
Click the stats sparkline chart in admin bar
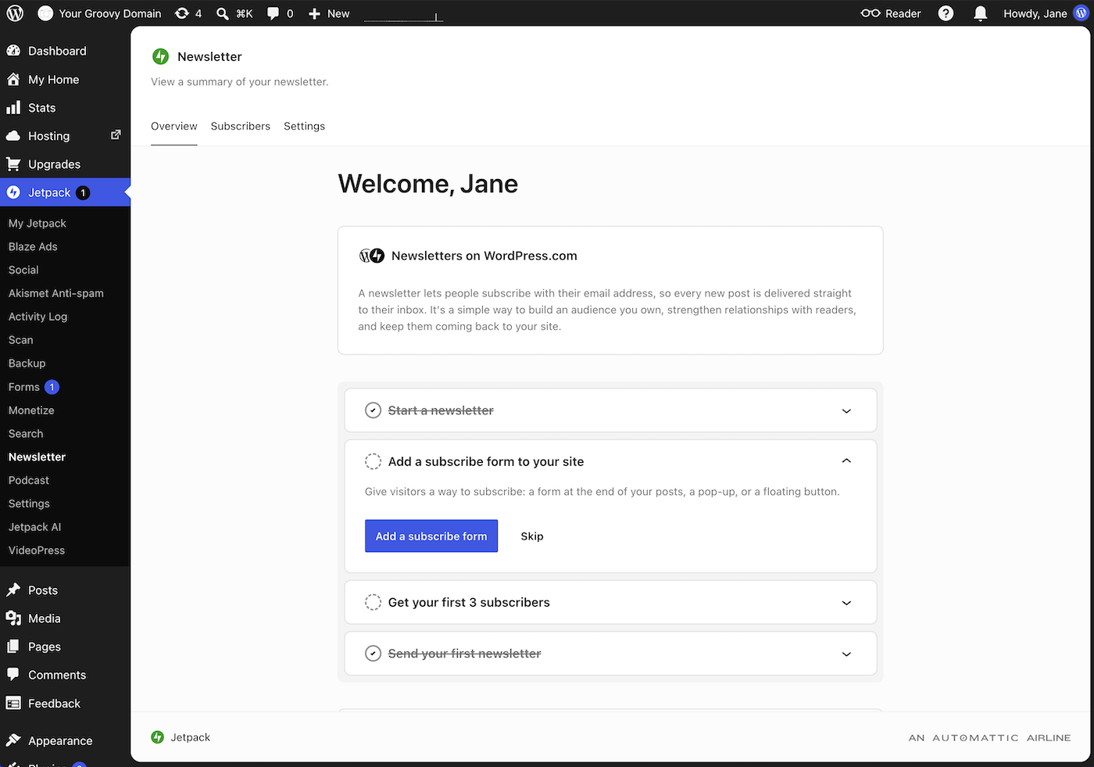tap(403, 16)
